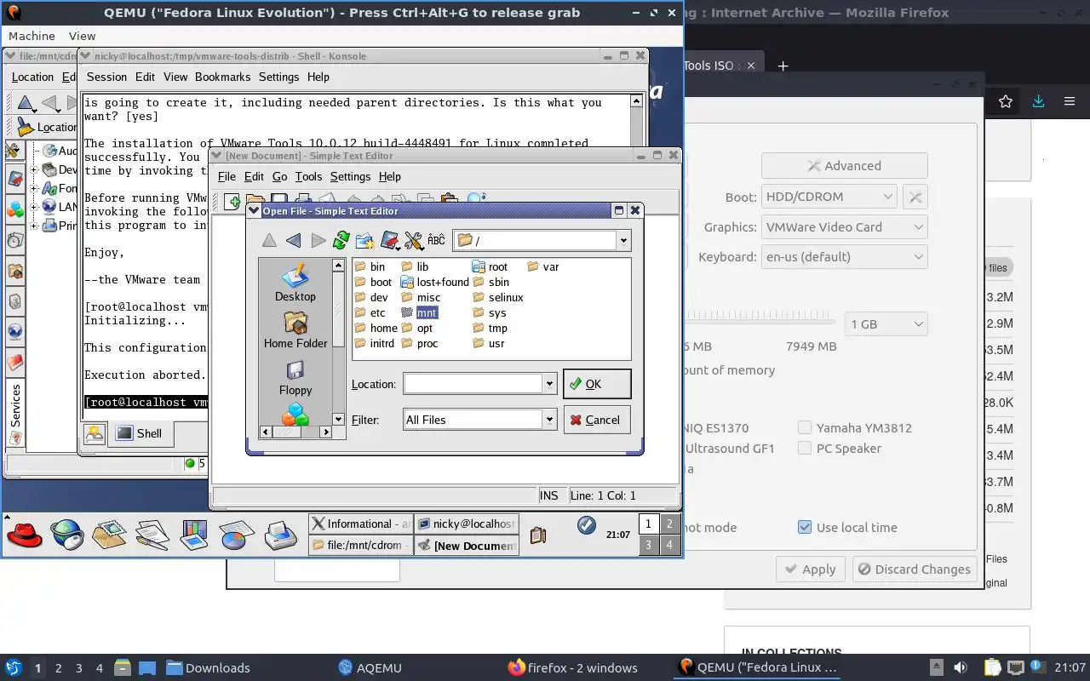The width and height of the screenshot is (1090, 681).
Task: Open the Location field dropdown arrow
Action: tap(549, 384)
